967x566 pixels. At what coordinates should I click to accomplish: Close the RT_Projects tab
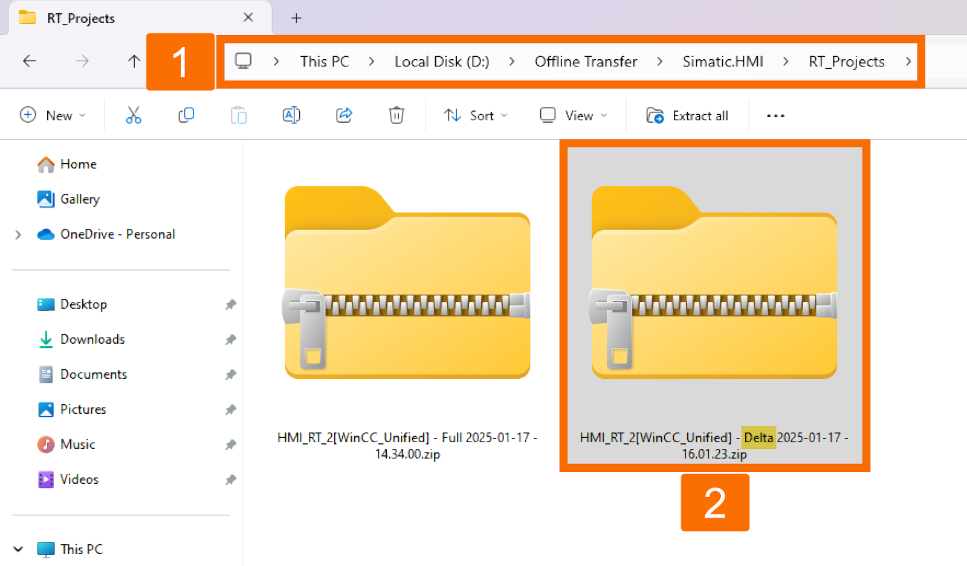coord(248,18)
